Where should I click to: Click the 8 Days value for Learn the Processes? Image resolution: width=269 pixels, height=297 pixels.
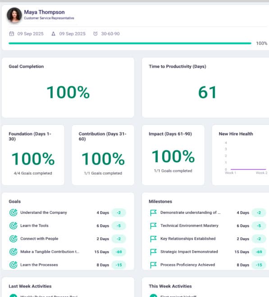coord(103,265)
